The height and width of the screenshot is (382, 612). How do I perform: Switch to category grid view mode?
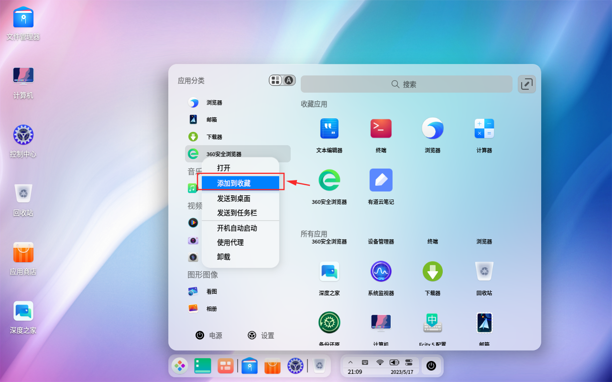coord(275,80)
